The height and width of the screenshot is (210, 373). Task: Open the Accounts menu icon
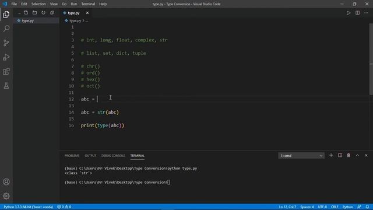tap(6, 182)
